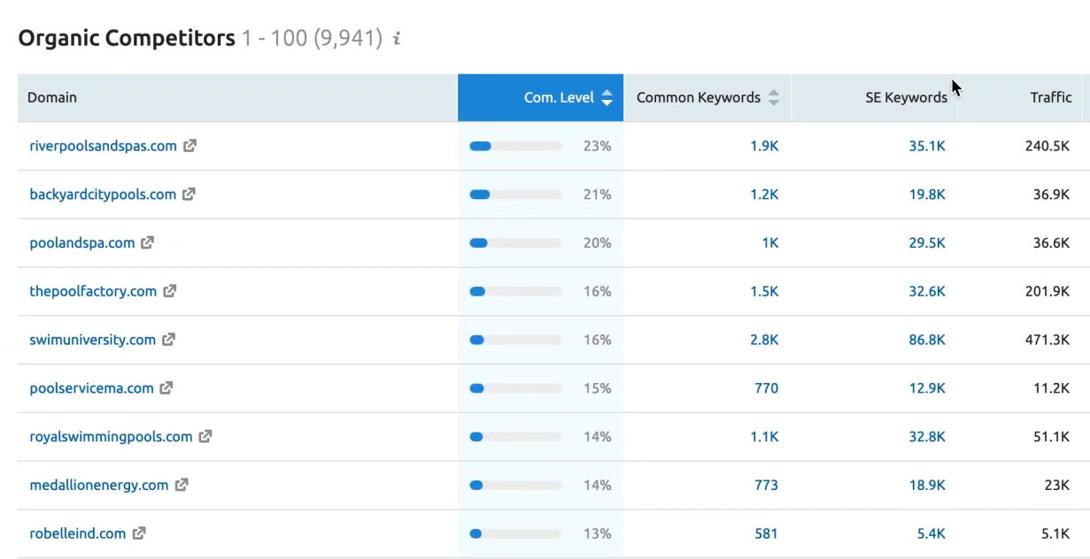Click 32.8K SE keywords value

927,436
